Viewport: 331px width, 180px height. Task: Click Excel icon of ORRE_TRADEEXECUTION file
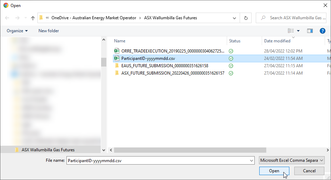click(117, 51)
